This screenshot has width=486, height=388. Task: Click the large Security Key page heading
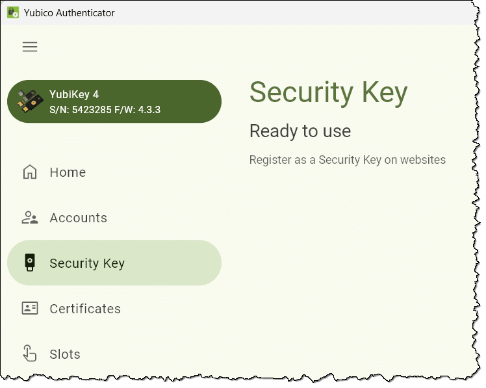(329, 92)
